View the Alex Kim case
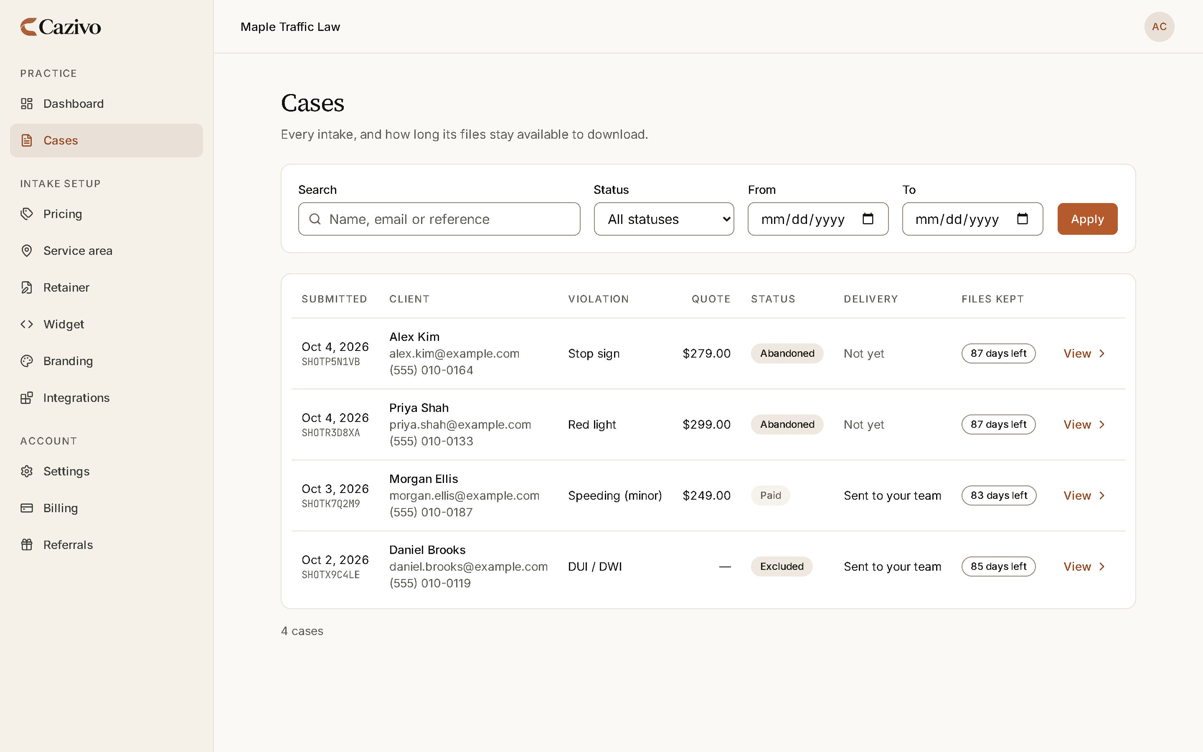The image size is (1203, 752). [x=1084, y=353]
